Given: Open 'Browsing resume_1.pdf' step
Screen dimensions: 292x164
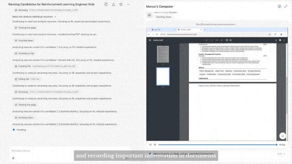Looking at the screenshot, I should [x=46, y=10].
